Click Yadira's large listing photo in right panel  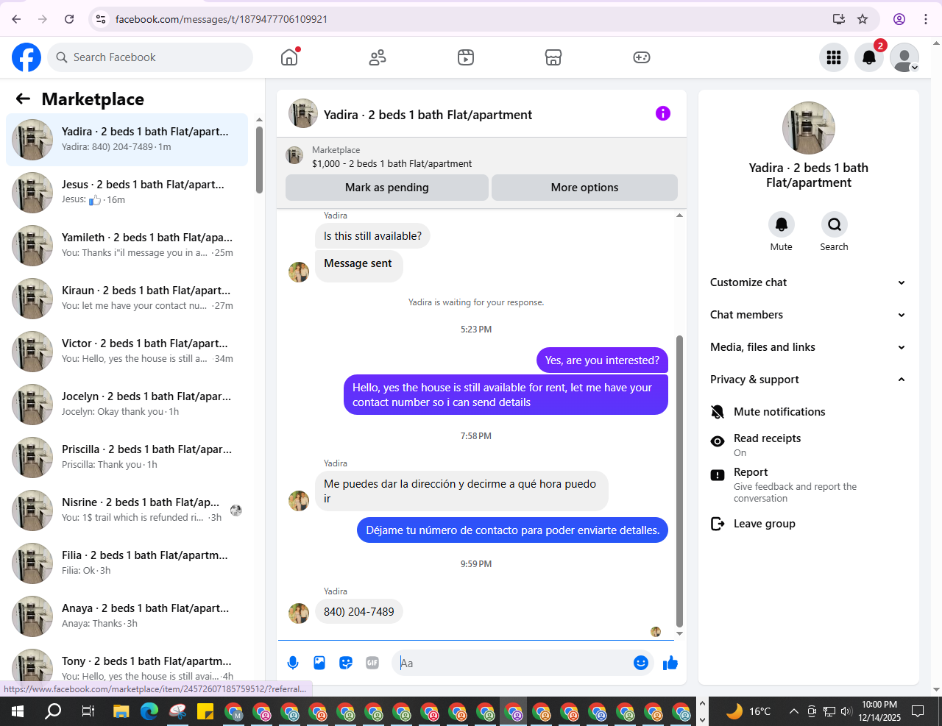pyautogui.click(x=809, y=128)
